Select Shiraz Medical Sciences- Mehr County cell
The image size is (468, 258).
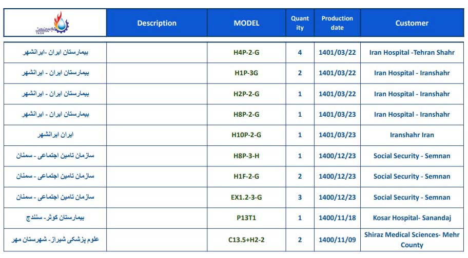click(x=412, y=240)
